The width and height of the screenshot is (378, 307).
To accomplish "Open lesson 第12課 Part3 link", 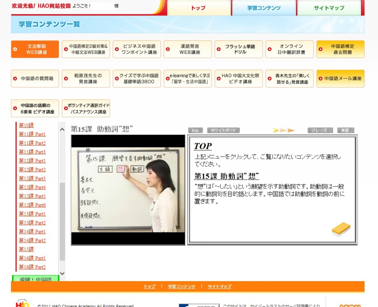I will coord(32,178).
